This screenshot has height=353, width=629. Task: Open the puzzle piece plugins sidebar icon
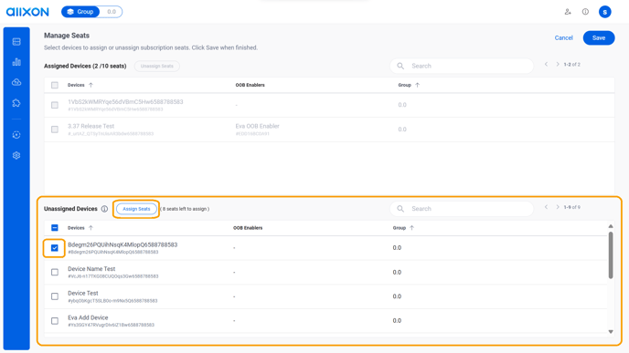(16, 103)
